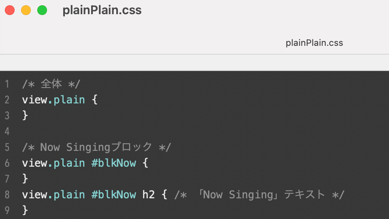Image resolution: width=389 pixels, height=219 pixels.
Task: Click line number 9 in the gutter
Action: 7,210
